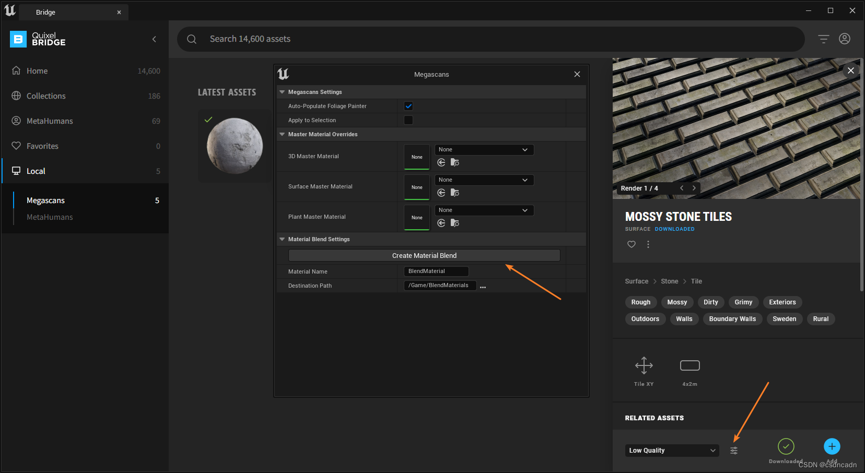The height and width of the screenshot is (473, 865).
Task: Show the previous render image
Action: [x=682, y=188]
